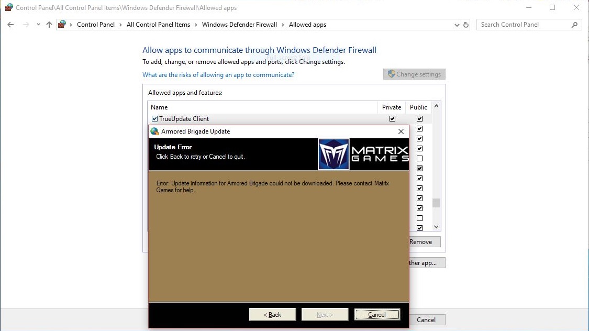Go back using the navigation back arrow
589x331 pixels.
pyautogui.click(x=10, y=25)
